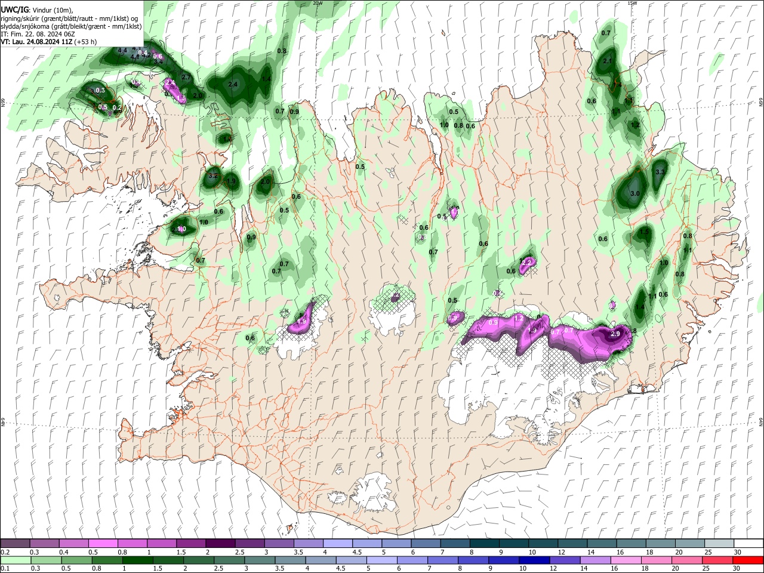Viewport: 764px width, 573px height.
Task: Select the '2.7' precipitation value on map
Action: point(186,77)
